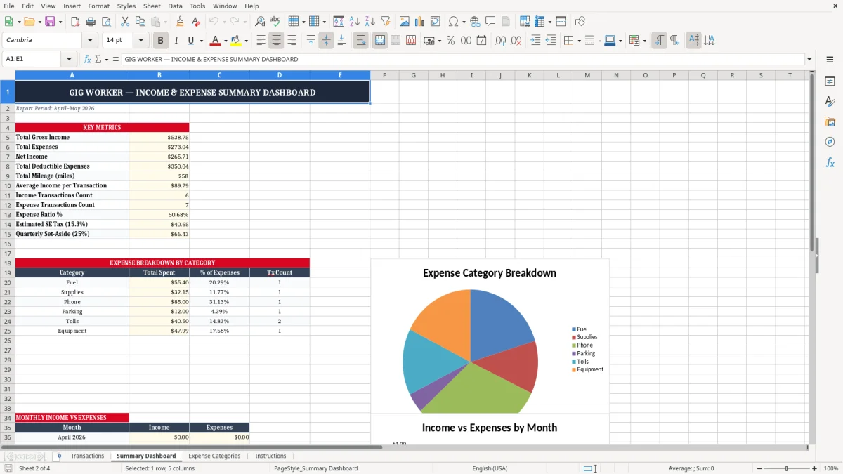
Task: Sort Descending Z to A
Action: [x=370, y=22]
